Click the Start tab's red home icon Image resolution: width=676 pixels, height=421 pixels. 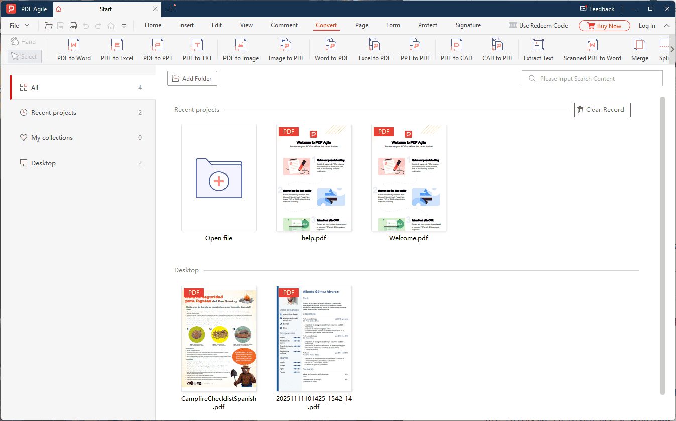coord(59,9)
